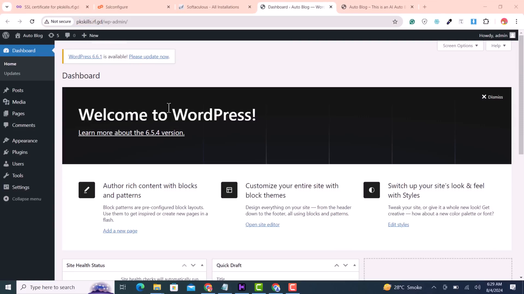Click Add a new page link
Viewport: 524px width, 294px height.
click(x=120, y=231)
